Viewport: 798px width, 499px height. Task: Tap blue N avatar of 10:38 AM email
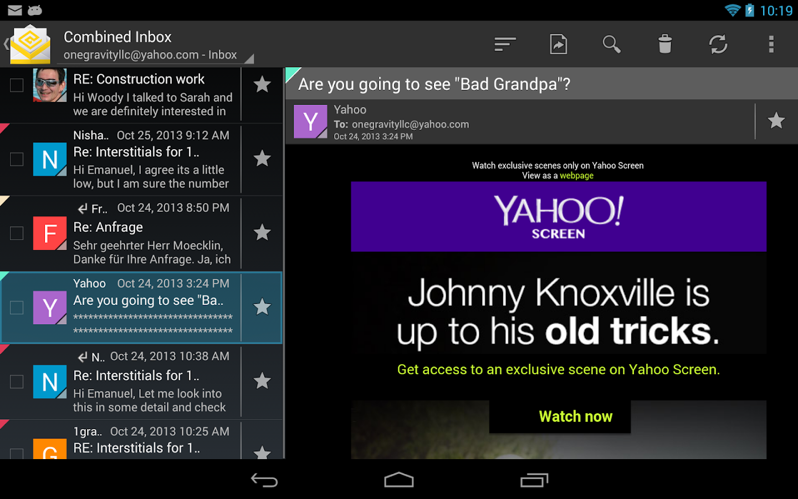[x=50, y=381]
